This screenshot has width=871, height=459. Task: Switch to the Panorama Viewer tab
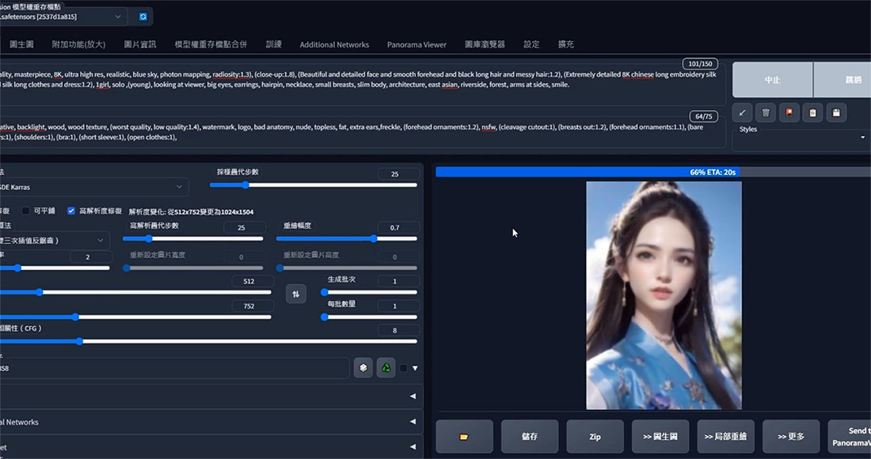416,44
